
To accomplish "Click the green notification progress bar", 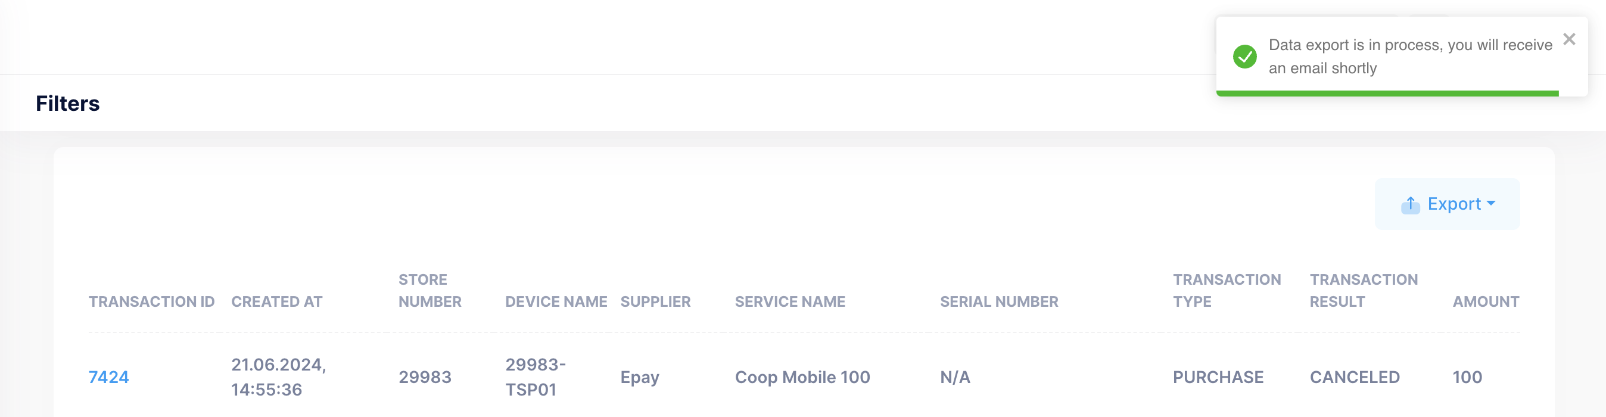I will point(1387,94).
